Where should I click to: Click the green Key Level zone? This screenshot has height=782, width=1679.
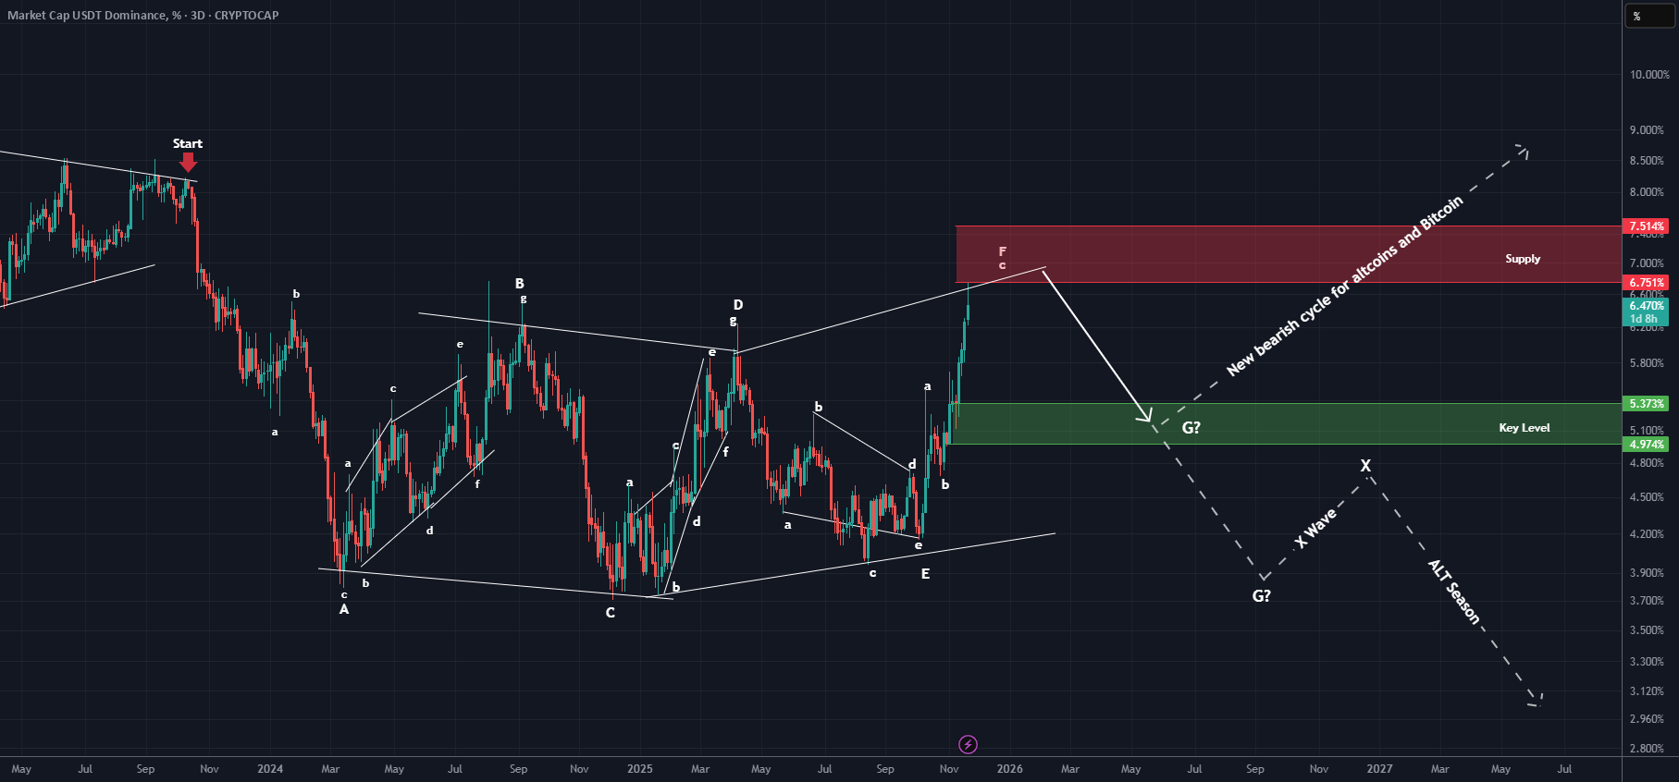click(1289, 423)
